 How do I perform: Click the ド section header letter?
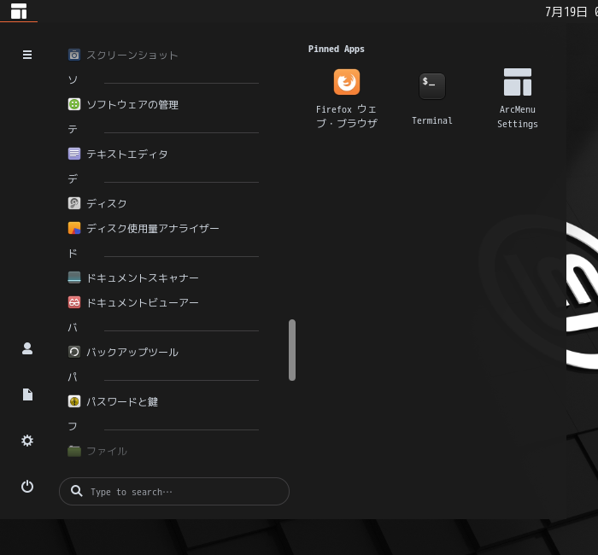(x=73, y=253)
